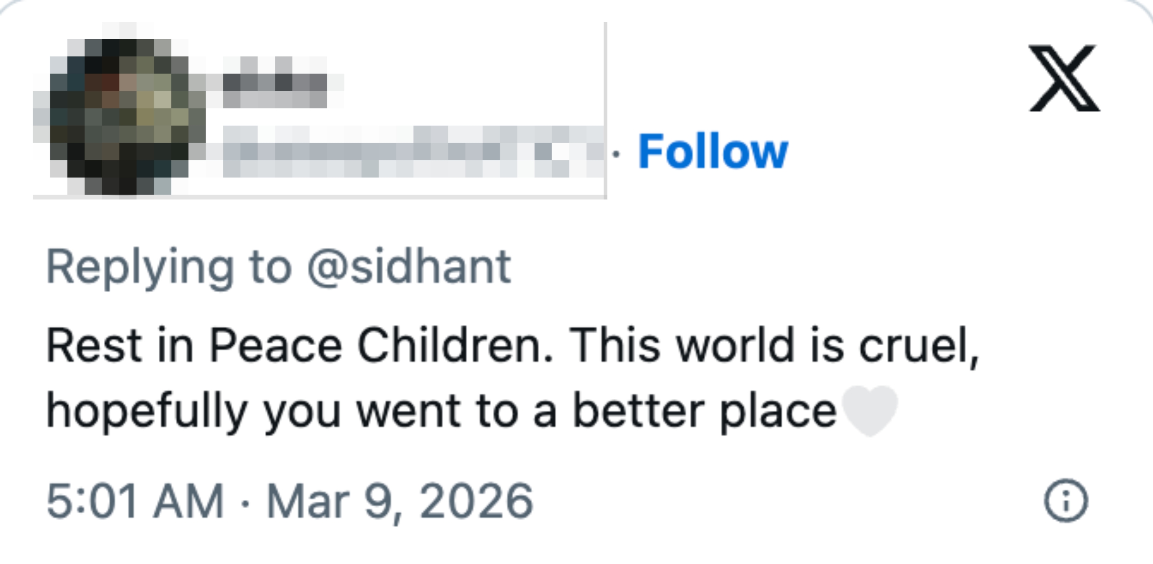Viewport: 1153px width, 564px height.
Task: Open the tweet info icon
Action: click(1066, 501)
